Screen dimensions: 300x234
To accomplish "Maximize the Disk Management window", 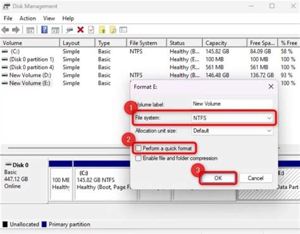I will point(272,6).
